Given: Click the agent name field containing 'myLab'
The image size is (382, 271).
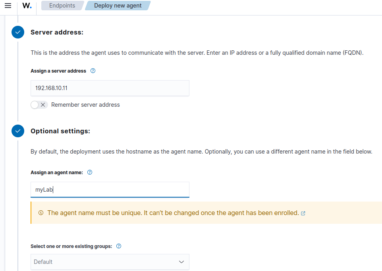Looking at the screenshot, I should click(110, 189).
